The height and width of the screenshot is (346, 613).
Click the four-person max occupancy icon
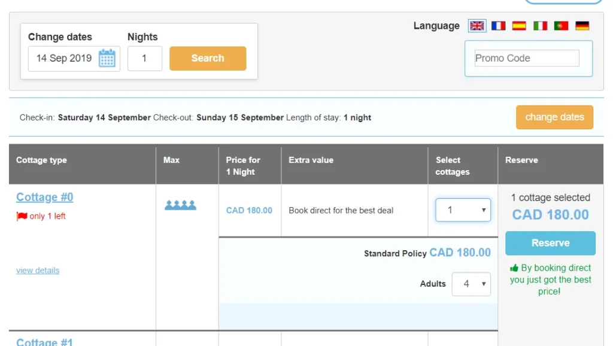click(x=180, y=205)
